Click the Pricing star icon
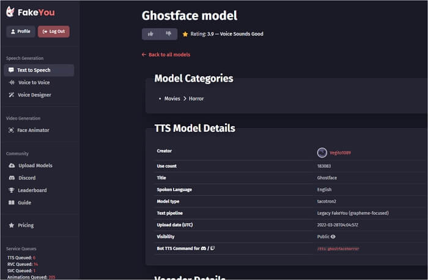The height and width of the screenshot is (280, 428). click(x=12, y=225)
